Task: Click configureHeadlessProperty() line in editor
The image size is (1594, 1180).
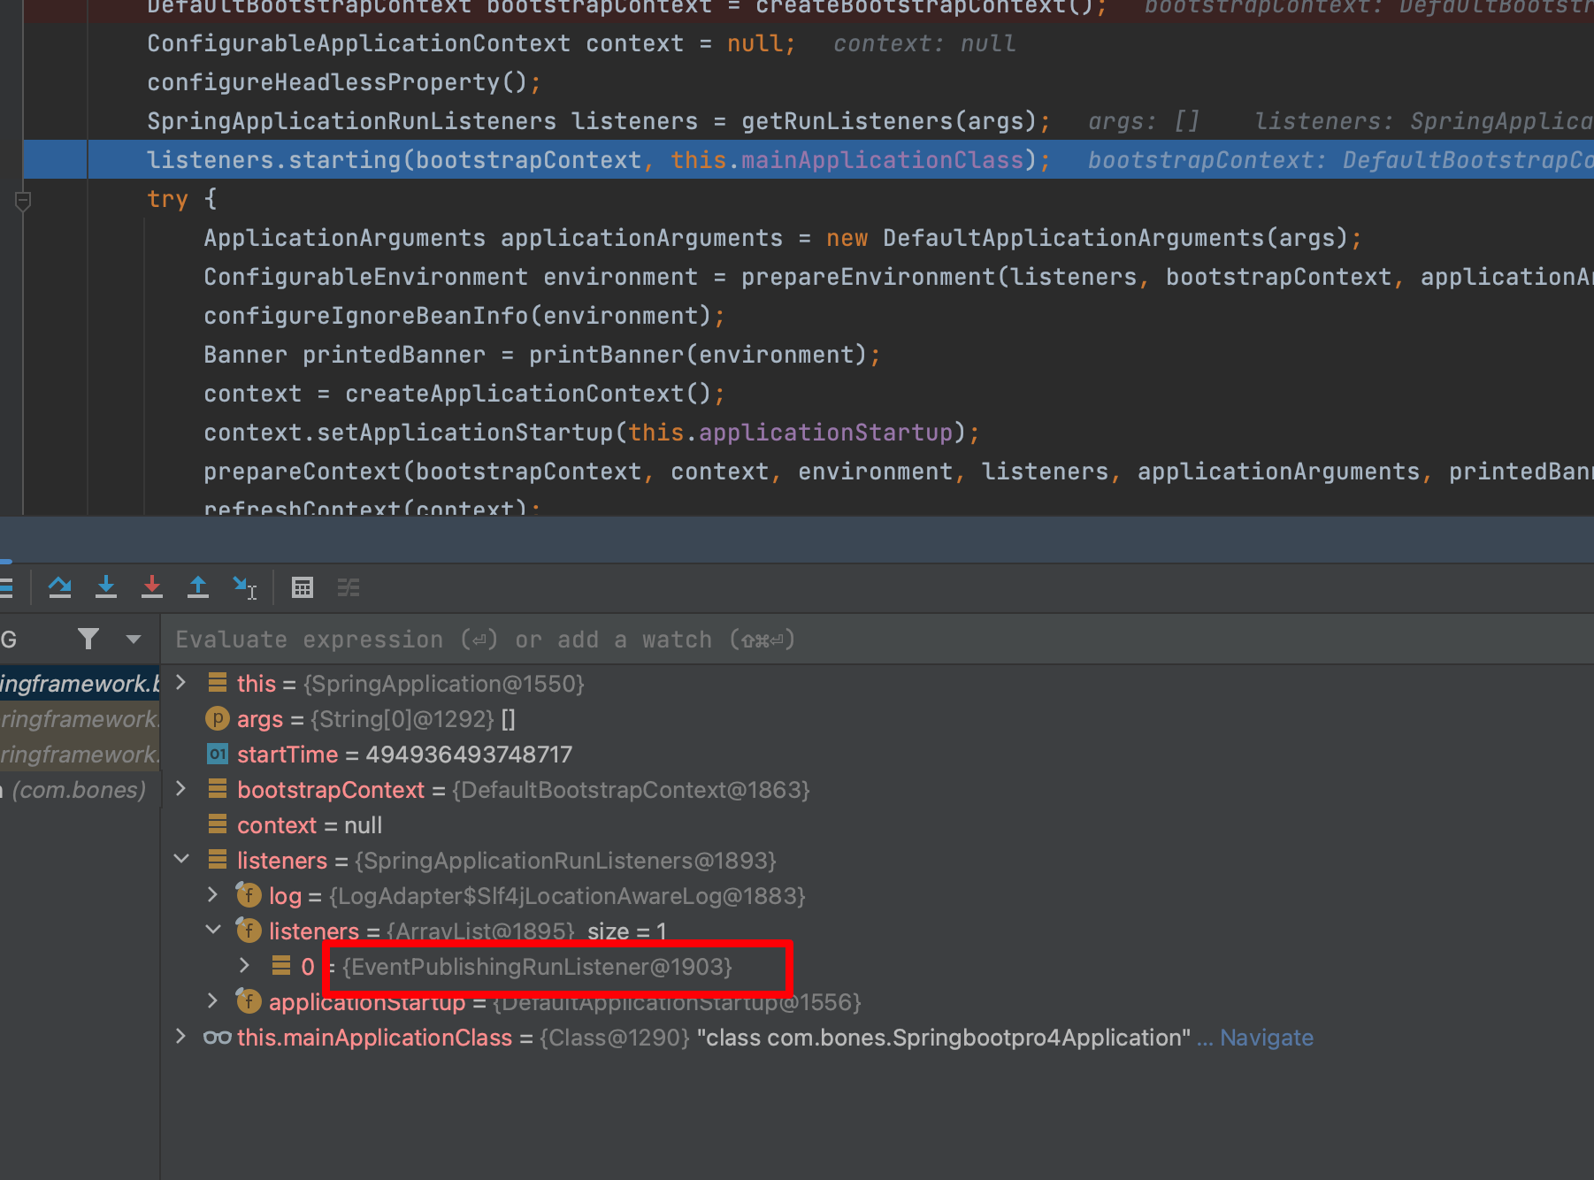Action: point(344,82)
